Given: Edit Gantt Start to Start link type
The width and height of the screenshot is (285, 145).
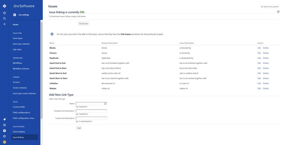Looking at the screenshot, I should (x=259, y=78).
